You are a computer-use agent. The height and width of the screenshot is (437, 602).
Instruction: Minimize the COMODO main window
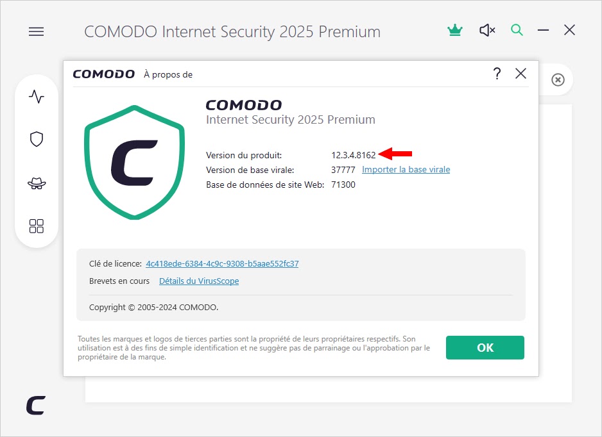(x=543, y=30)
